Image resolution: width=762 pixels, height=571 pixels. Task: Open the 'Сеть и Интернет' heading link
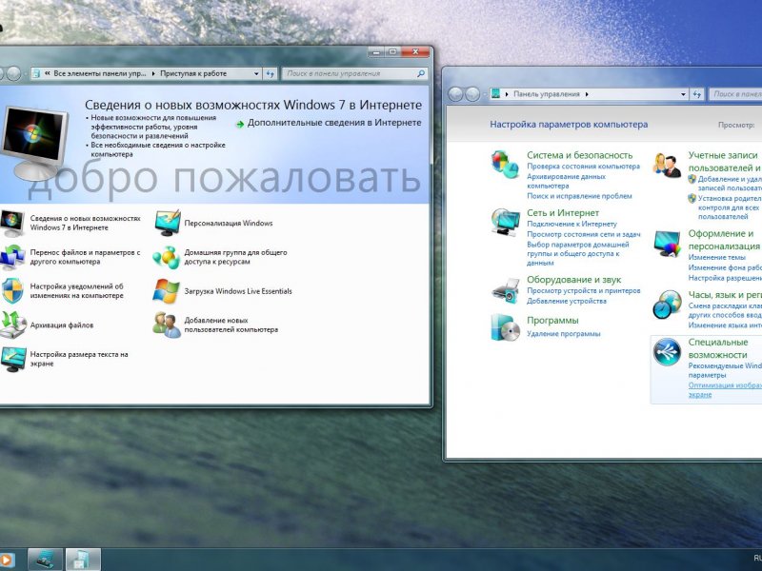[563, 213]
